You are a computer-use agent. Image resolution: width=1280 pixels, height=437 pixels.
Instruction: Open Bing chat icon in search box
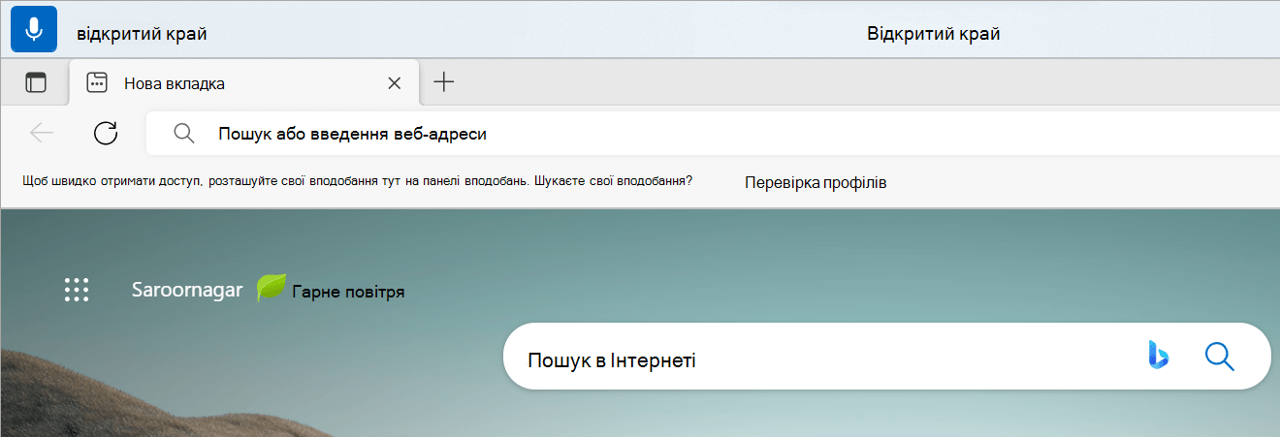point(1158,356)
